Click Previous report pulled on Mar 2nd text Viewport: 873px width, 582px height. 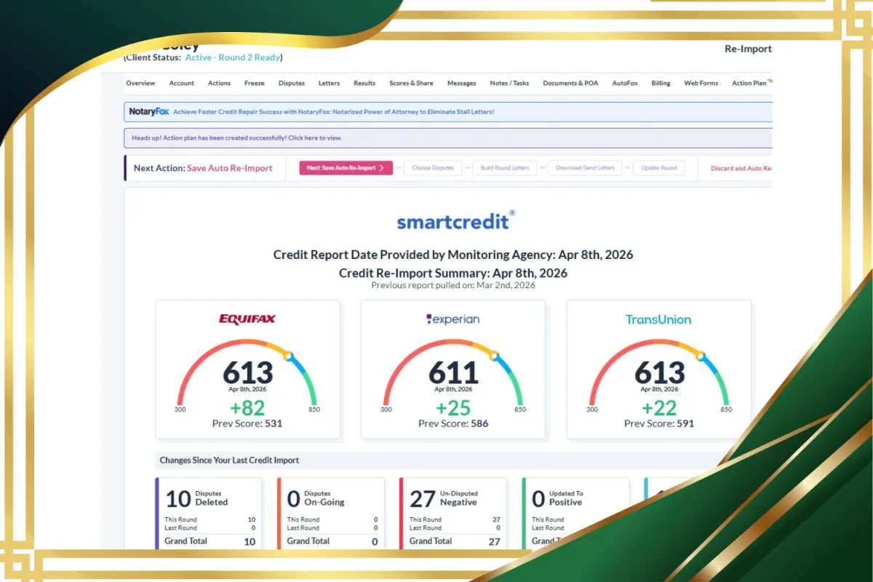coord(453,285)
